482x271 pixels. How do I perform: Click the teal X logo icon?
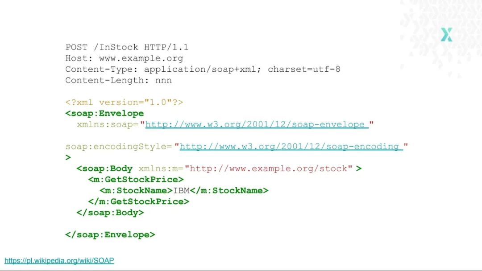click(x=446, y=34)
